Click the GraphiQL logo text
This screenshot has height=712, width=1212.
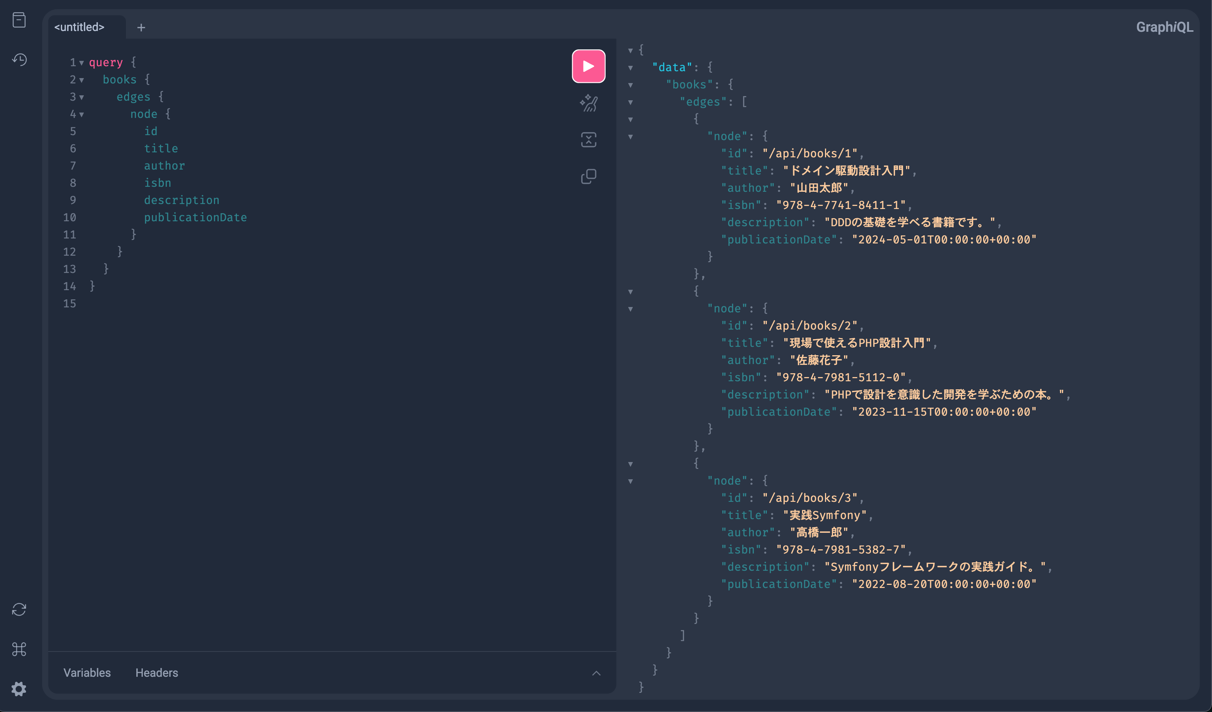(1165, 27)
